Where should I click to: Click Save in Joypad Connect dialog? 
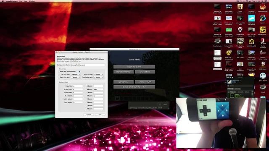click(100, 115)
